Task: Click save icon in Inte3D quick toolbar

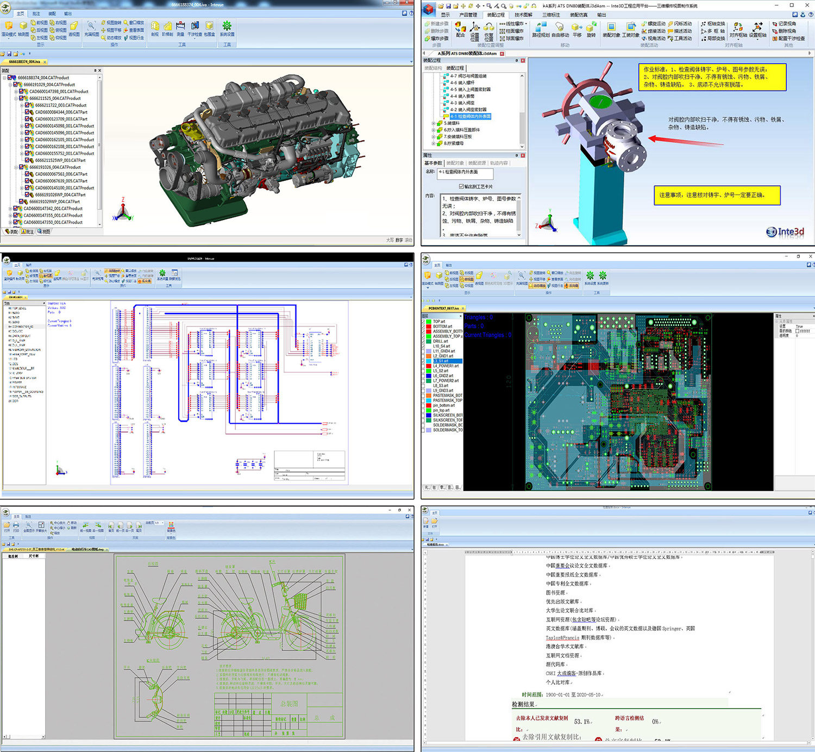Action: click(x=448, y=6)
